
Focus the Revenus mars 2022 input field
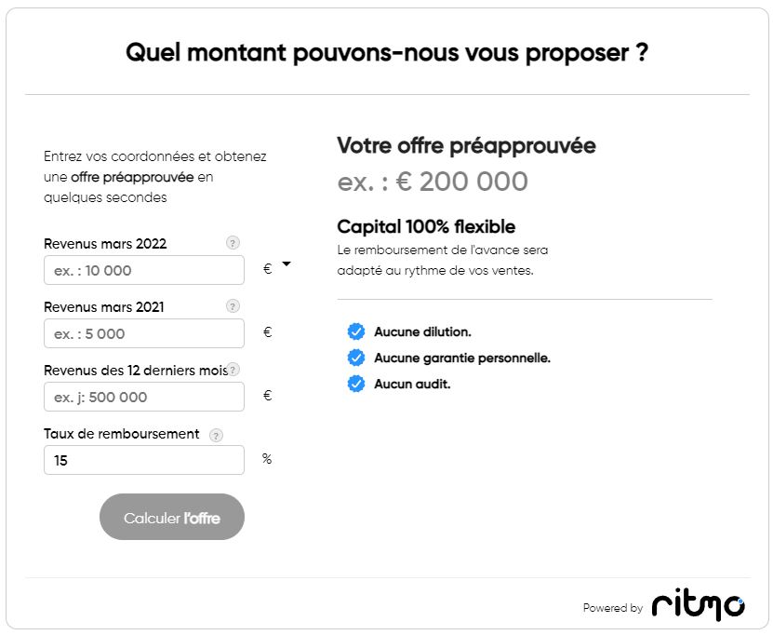(x=144, y=270)
